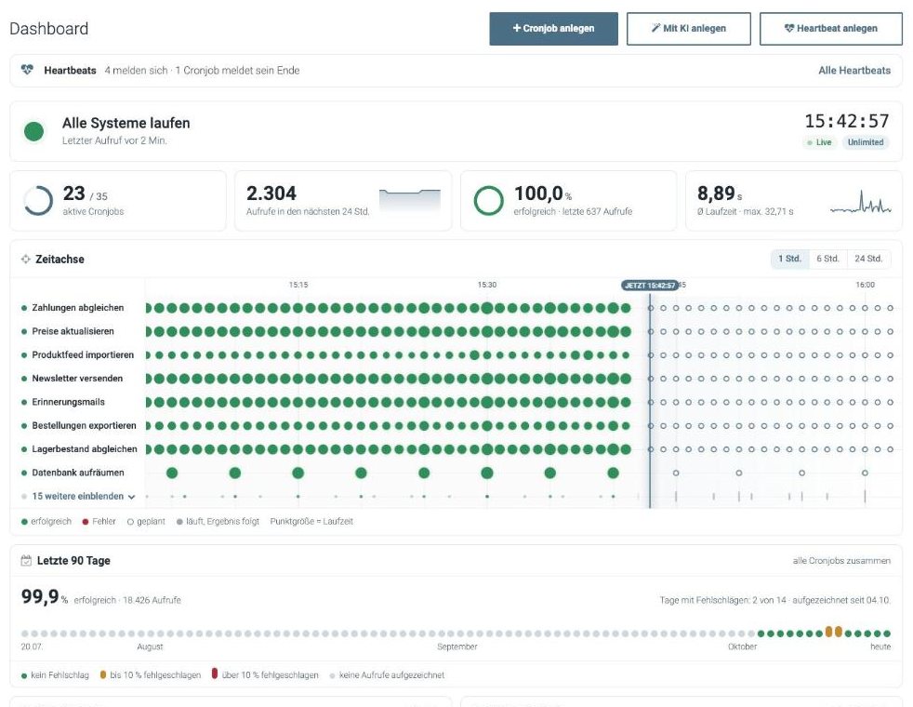
Task: Click the erfolgreich legend dot
Action: tap(24, 522)
